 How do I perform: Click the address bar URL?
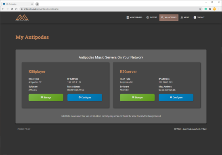(x=41, y=9)
